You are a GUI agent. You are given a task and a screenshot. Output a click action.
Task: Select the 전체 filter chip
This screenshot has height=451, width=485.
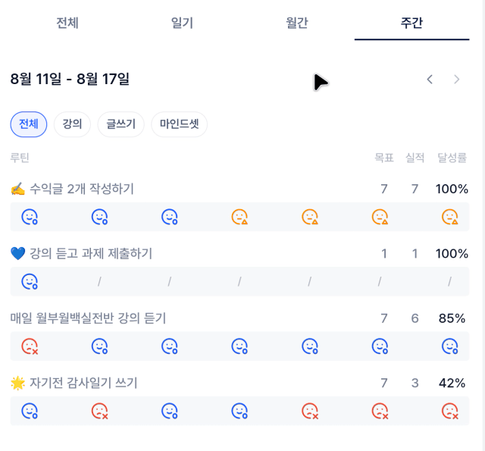(x=29, y=124)
